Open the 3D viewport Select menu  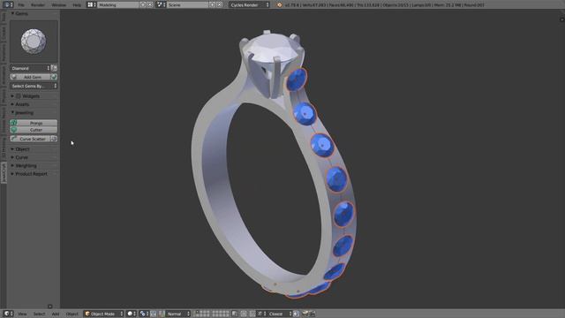39,314
